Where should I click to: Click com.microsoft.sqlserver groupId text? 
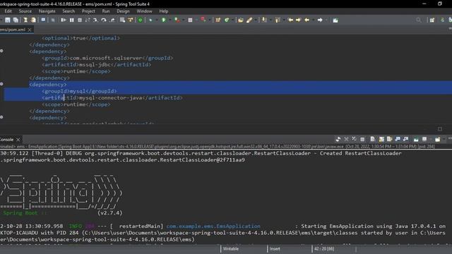click(x=106, y=58)
